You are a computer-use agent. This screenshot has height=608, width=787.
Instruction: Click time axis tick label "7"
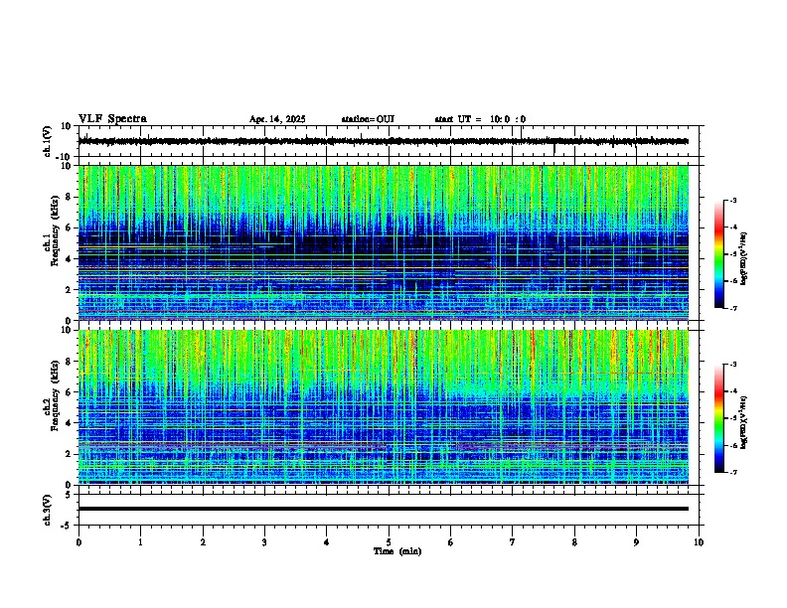click(513, 542)
